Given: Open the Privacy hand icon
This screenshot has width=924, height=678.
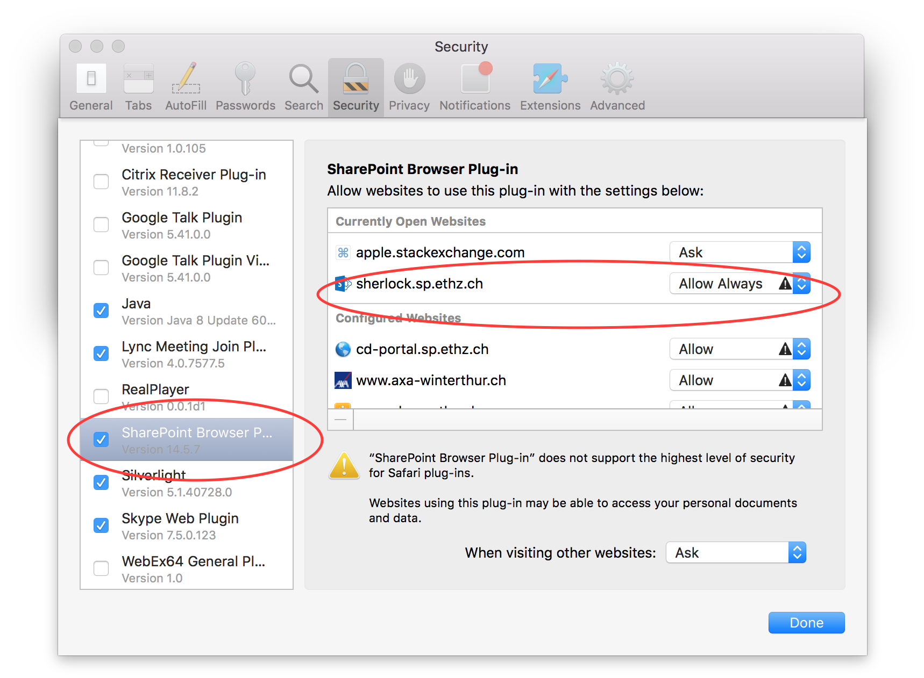Looking at the screenshot, I should click(409, 78).
